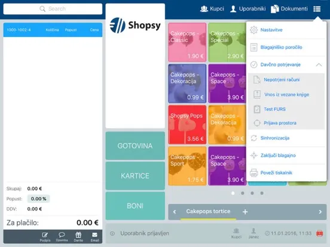Click the Cena column header
This screenshot has width=330, height=247.
(x=94, y=30)
